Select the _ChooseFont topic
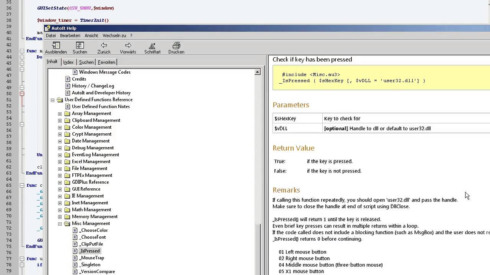Screen dimensions: 490x275 pos(92,237)
